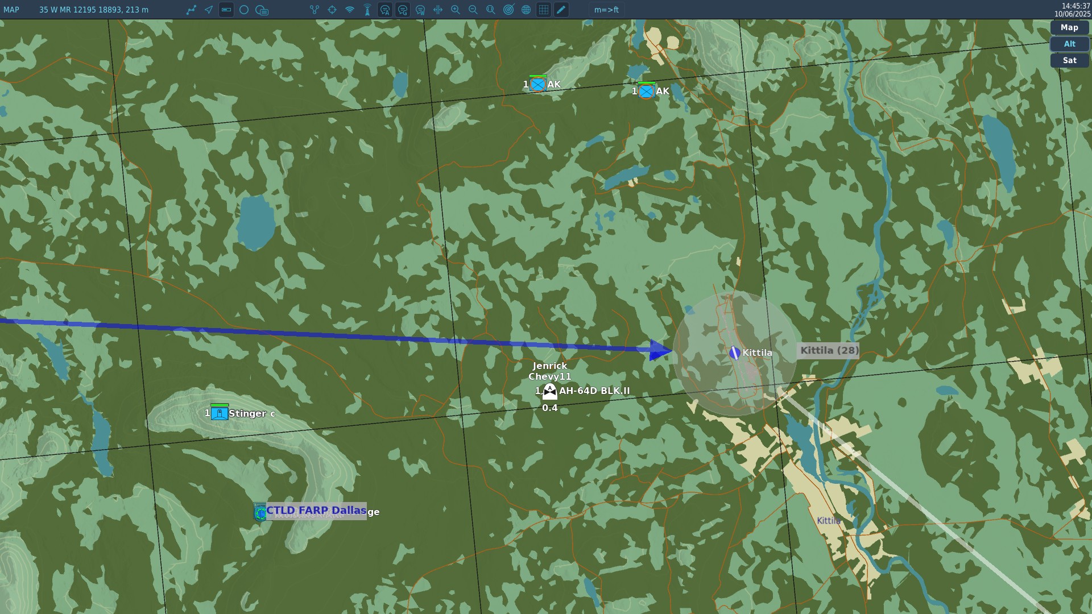Click the radio tower antenna icon
Screen dimensions: 1092x614
pos(367,10)
